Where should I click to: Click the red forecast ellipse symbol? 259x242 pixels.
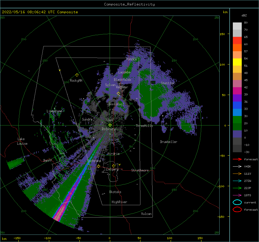point(237,209)
